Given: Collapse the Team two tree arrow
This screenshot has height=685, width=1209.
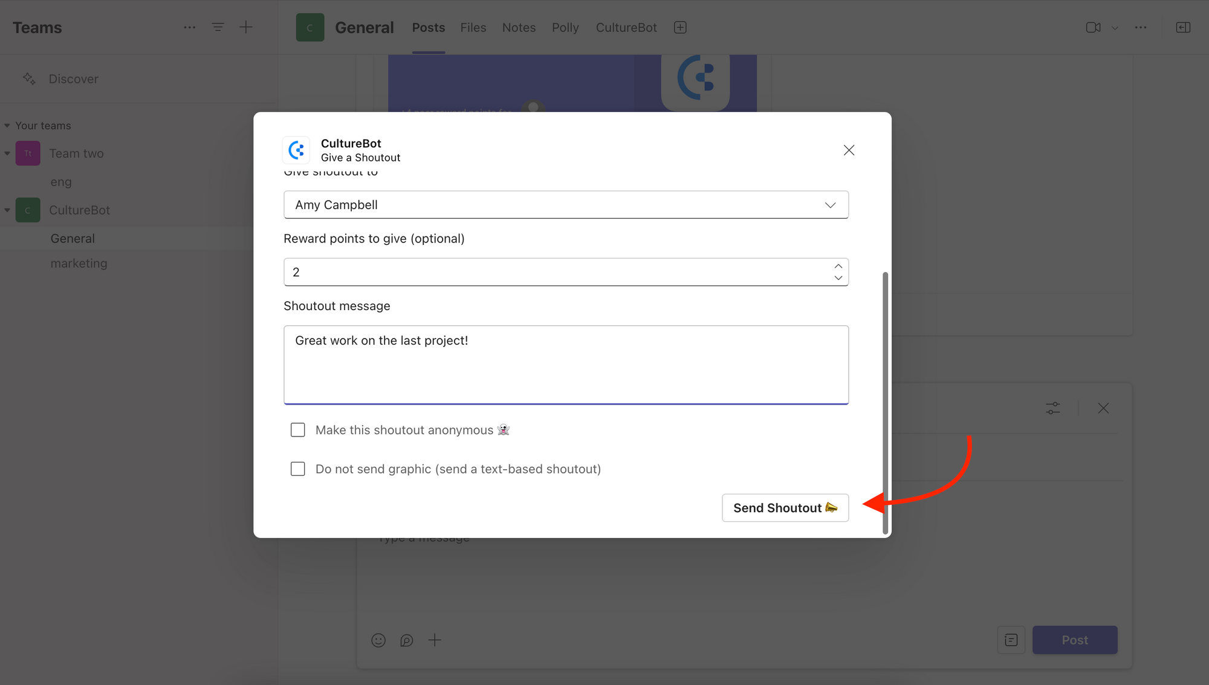Looking at the screenshot, I should point(7,154).
